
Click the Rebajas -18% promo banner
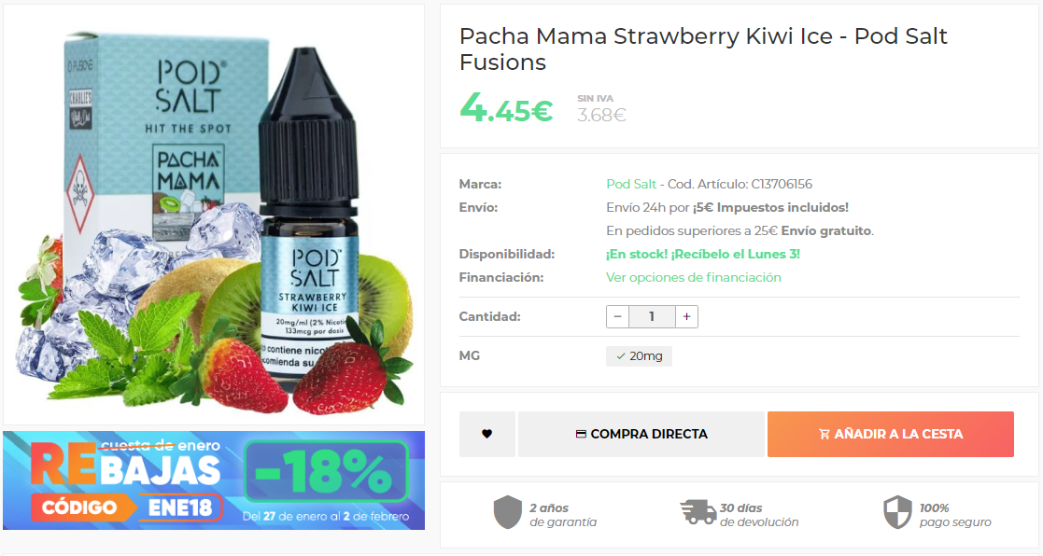(214, 480)
